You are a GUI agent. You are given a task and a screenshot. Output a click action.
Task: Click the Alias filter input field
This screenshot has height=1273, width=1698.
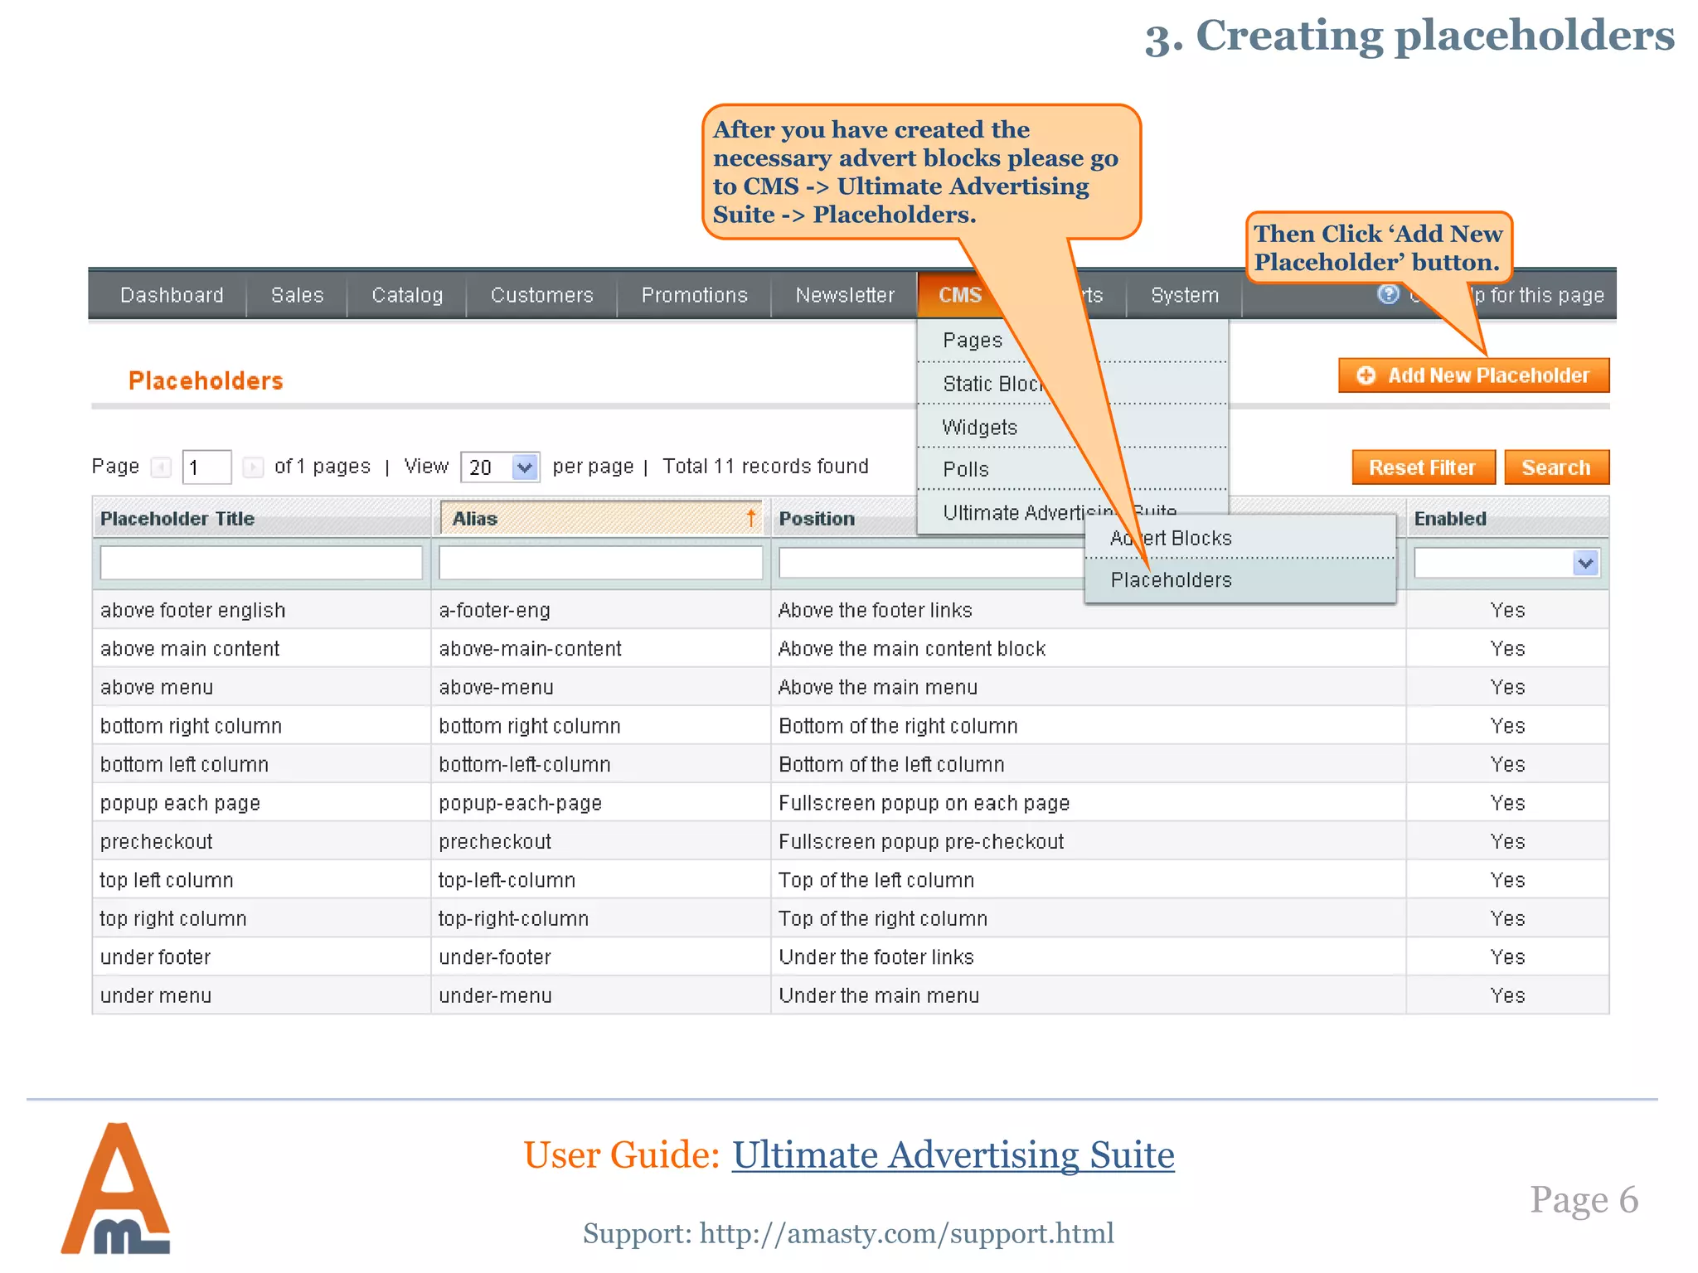601,564
